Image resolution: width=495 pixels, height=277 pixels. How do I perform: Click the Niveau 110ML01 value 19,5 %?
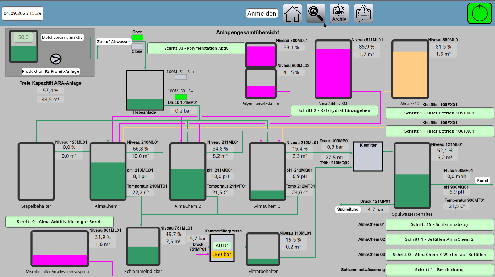pos(293,240)
